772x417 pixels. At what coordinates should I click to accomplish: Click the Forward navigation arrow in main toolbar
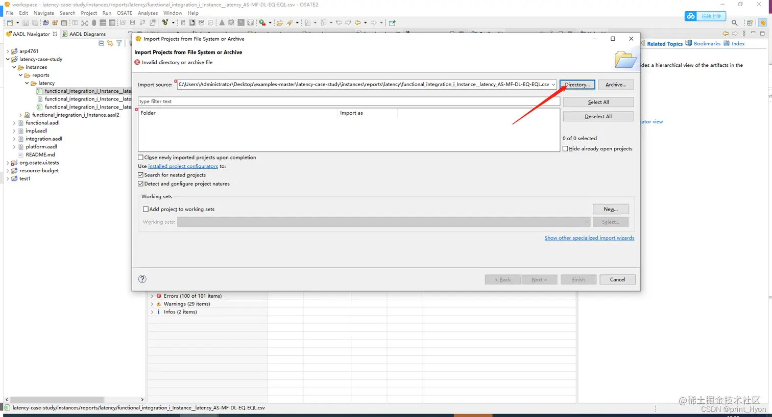point(374,22)
